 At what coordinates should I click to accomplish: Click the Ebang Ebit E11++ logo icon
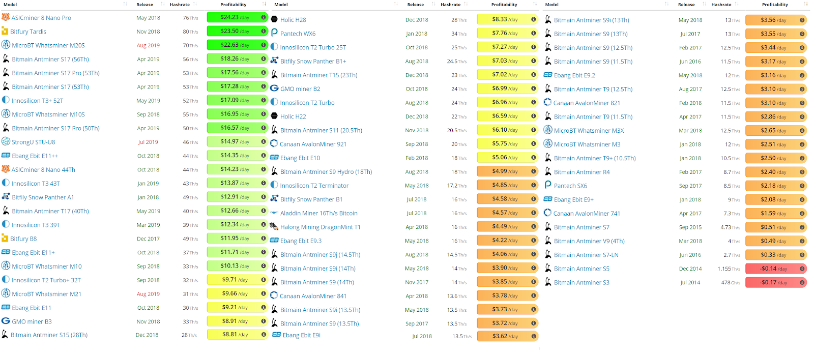point(6,156)
